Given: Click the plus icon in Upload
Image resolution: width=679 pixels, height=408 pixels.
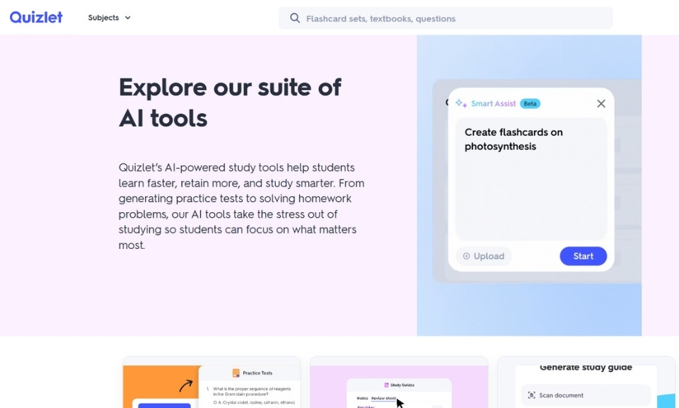Looking at the screenshot, I should [x=466, y=256].
